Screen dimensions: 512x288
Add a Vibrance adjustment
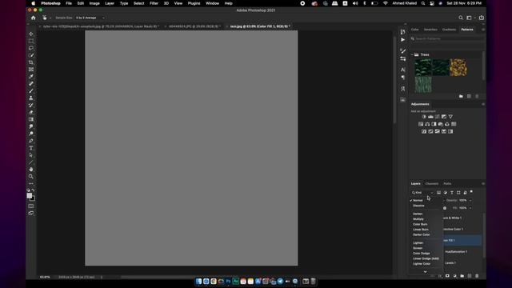click(450, 117)
